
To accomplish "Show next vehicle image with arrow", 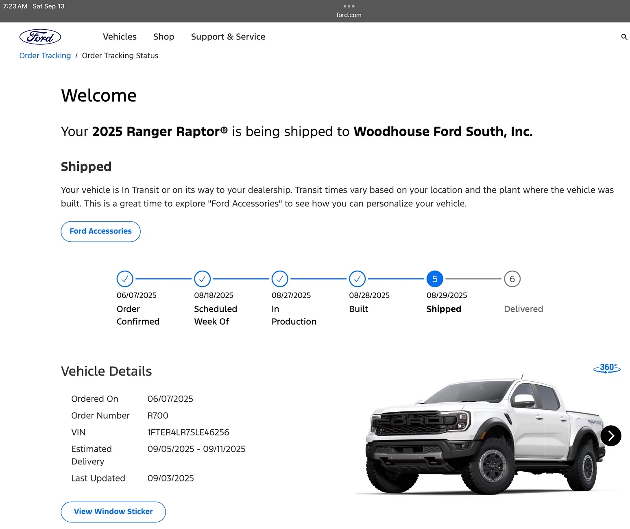I will pyautogui.click(x=611, y=436).
